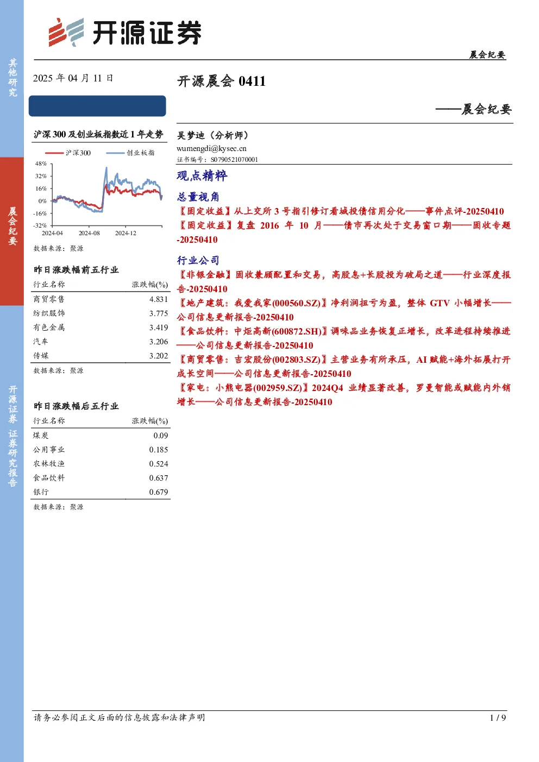Click the 创业板指 blue legend entry
Image resolution: width=539 pixels, height=762 pixels.
pos(130,153)
